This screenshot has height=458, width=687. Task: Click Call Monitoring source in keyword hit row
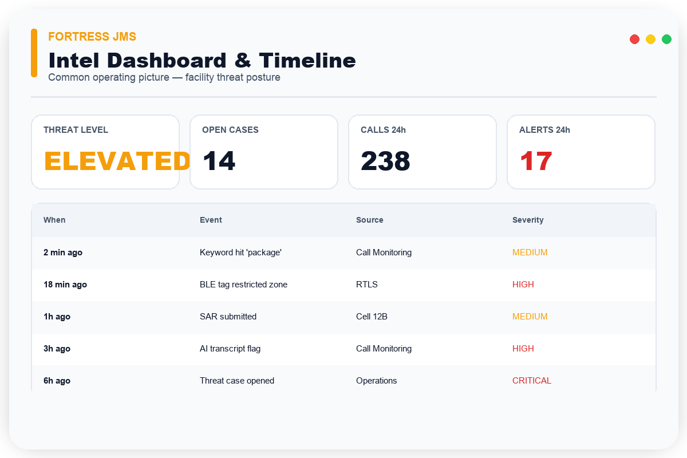coord(384,252)
